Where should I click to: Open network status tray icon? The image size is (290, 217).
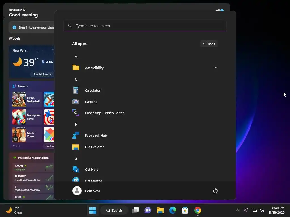point(255,210)
